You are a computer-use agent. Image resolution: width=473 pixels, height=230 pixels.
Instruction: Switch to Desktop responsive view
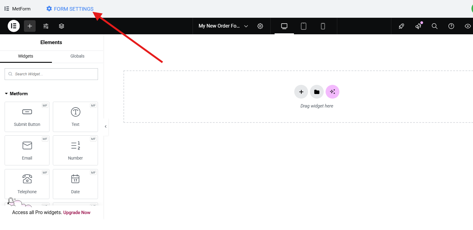pos(284,26)
